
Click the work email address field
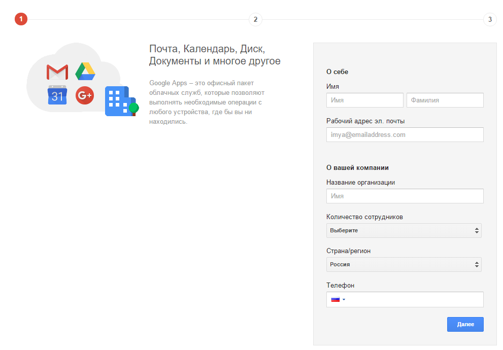405,135
